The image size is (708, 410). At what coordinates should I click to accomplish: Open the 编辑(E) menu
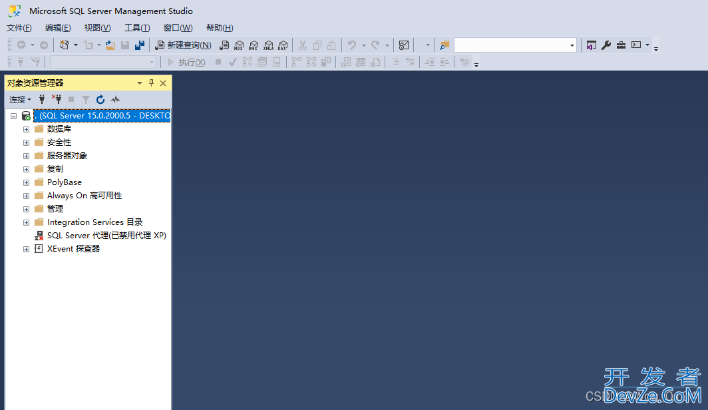click(58, 28)
